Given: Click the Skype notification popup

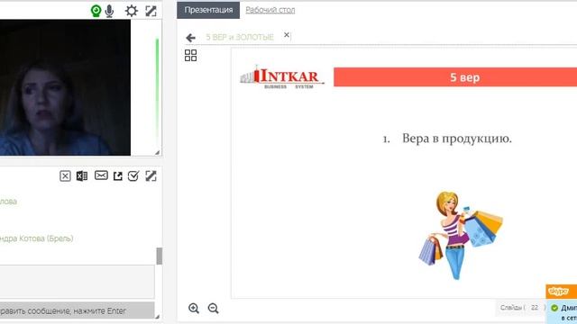Looking at the screenshot, I should tap(562, 304).
